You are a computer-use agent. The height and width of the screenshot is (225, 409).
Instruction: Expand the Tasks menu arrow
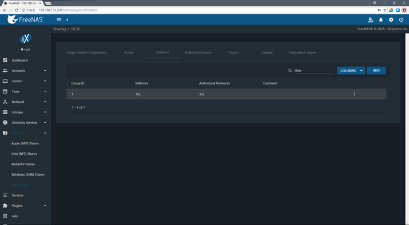[45, 91]
